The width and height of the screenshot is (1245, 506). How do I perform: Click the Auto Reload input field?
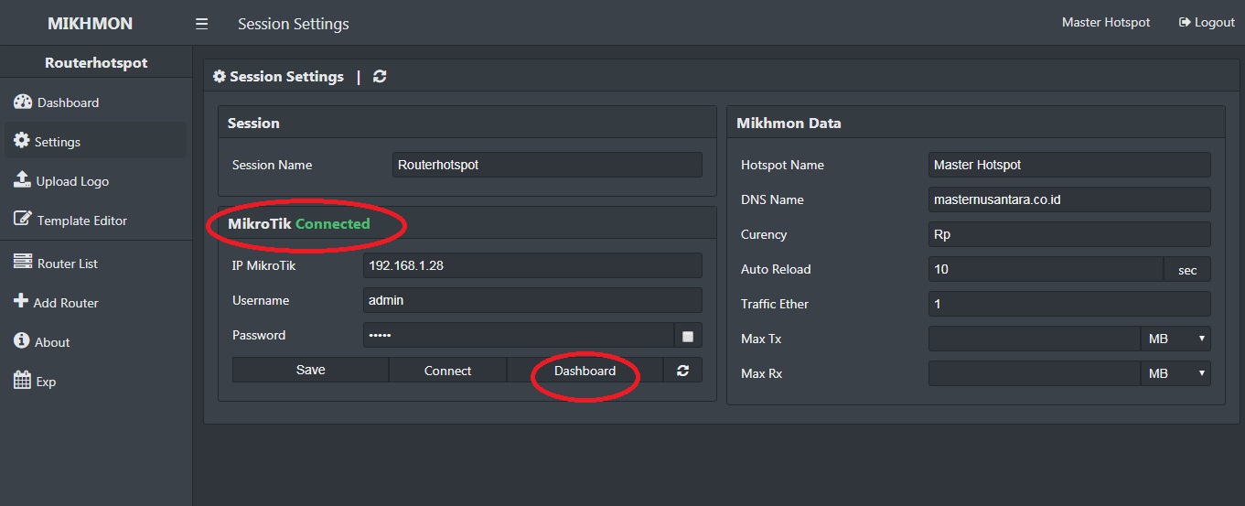point(1046,269)
